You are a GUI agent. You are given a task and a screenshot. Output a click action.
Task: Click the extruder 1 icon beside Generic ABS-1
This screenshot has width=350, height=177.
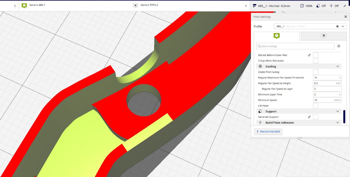point(24,5)
